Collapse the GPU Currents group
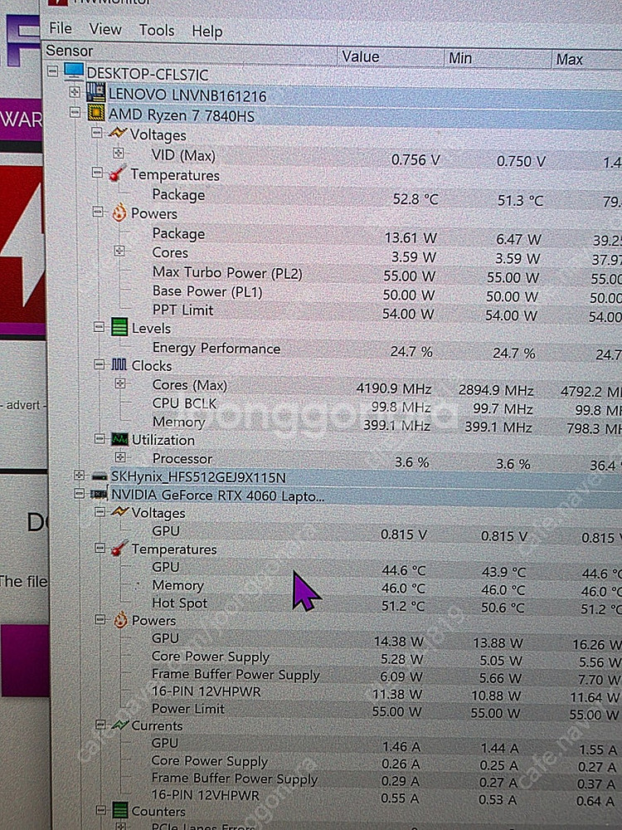Viewport: 622px width, 830px height. pos(100,724)
